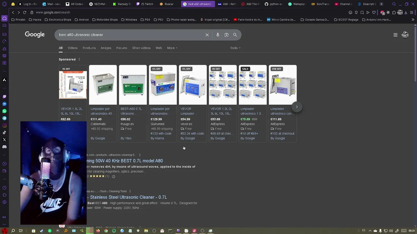This screenshot has height=234, width=417.
Task: Start voice search with microphone icon
Action: click(218, 35)
